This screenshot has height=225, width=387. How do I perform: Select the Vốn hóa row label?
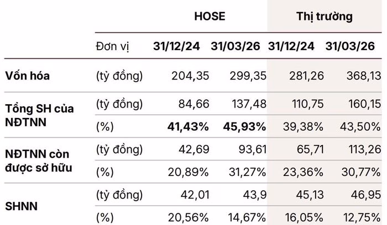click(x=28, y=76)
